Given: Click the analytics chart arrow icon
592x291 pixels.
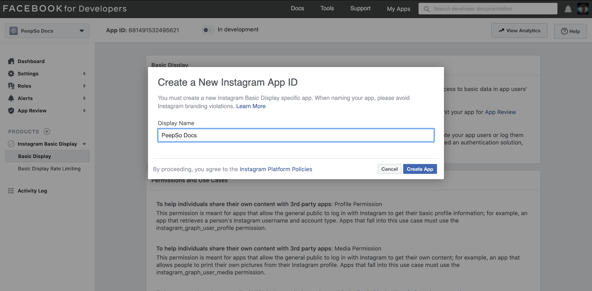Looking at the screenshot, I should click(x=501, y=30).
